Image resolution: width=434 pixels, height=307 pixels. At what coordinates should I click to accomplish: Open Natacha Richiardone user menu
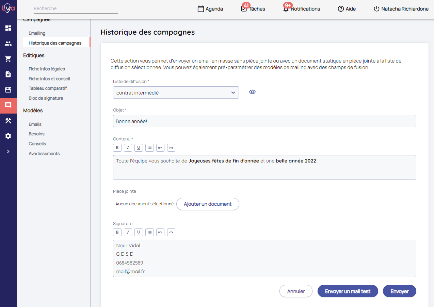coord(401,9)
